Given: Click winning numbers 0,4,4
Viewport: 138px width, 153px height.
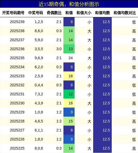Looking at the screenshot, I should tap(39, 85).
